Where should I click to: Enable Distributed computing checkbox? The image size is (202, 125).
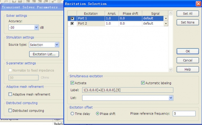pyautogui.click(x=10, y=111)
